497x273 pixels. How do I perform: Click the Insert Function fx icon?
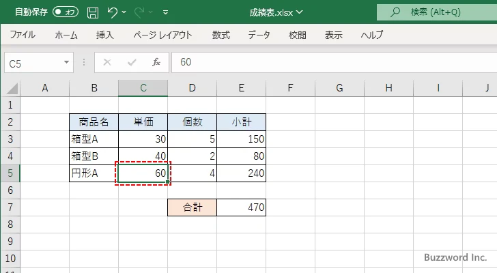tap(156, 62)
